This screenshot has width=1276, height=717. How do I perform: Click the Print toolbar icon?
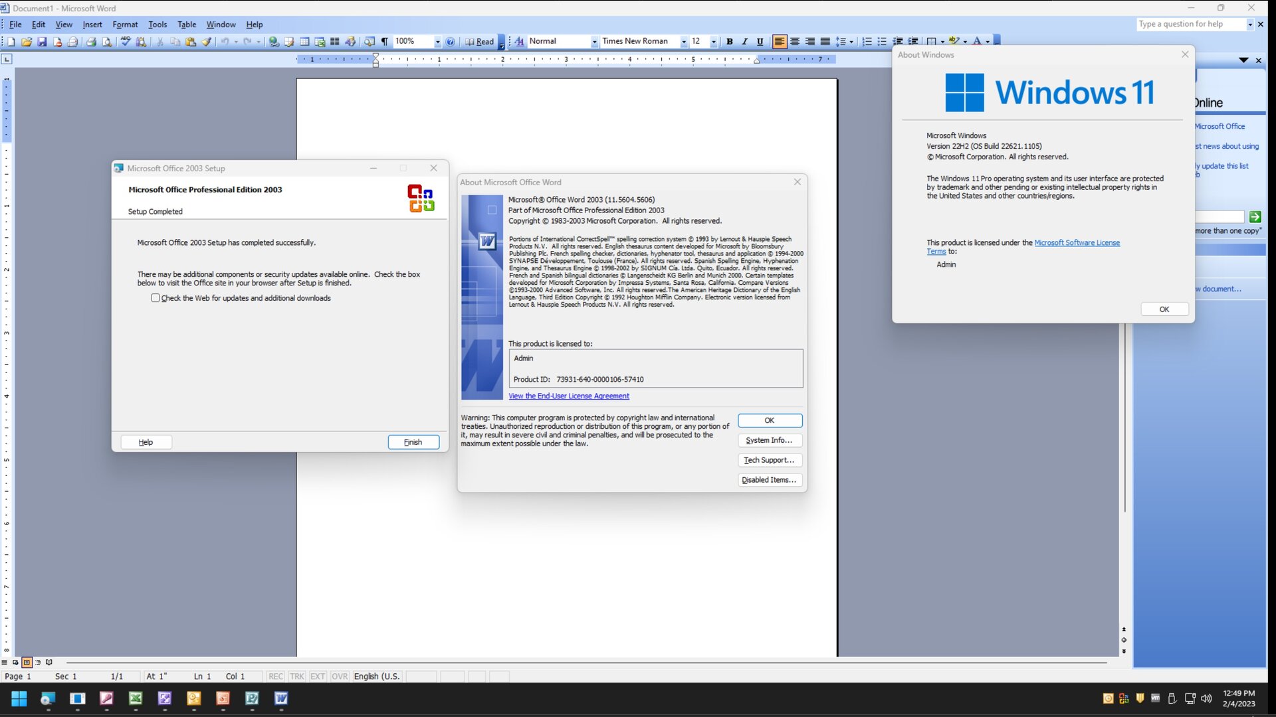coord(91,42)
